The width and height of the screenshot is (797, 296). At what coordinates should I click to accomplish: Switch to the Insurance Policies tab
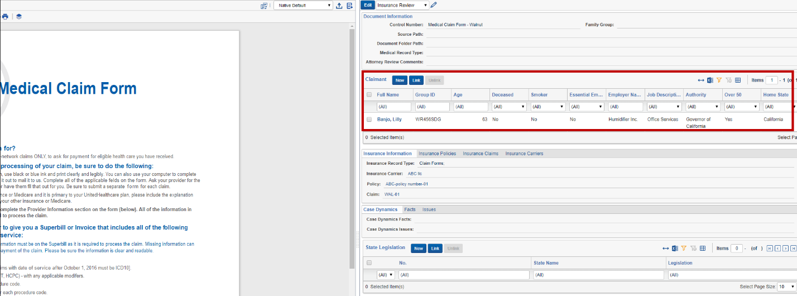(x=437, y=154)
